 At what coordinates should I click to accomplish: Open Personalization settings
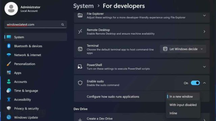point(36,64)
